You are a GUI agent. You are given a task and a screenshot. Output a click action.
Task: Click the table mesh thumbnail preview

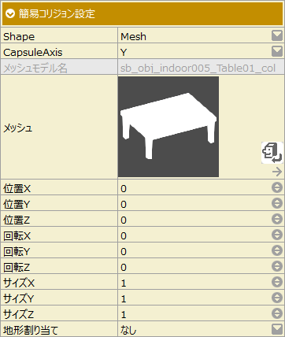coord(168,127)
